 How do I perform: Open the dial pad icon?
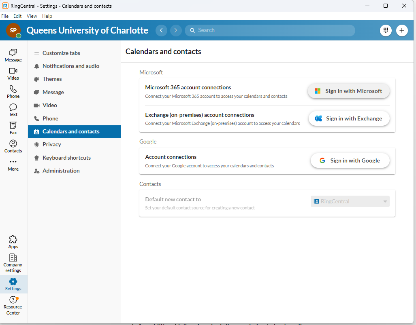[386, 30]
